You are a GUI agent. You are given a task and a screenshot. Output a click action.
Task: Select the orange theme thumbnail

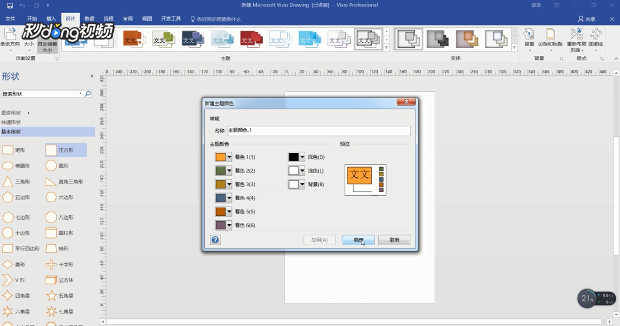tap(134, 39)
